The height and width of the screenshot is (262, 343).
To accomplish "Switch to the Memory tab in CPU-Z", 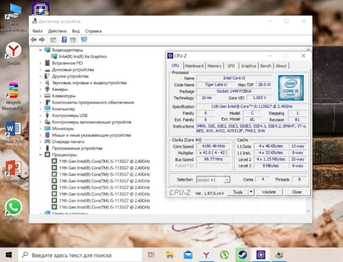I will (214, 66).
